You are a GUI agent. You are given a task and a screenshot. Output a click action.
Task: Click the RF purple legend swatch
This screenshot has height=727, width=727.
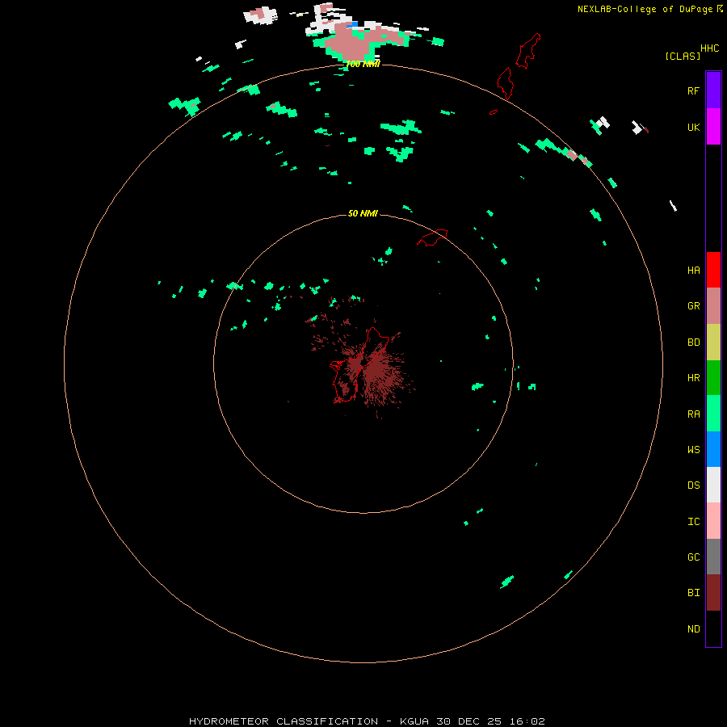(x=713, y=90)
